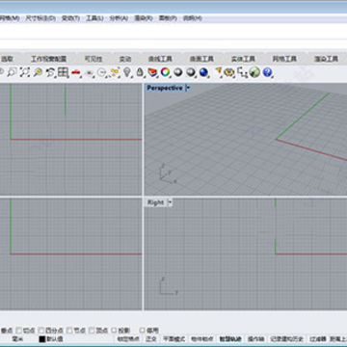Screen dimensions: 347x347
Task: Enable the 投影 checkbox
Action: [x=114, y=331]
